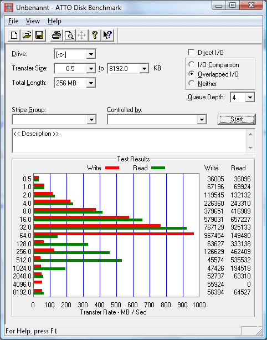Viewport: 267px width, 340px height.
Task: Click the ATTO application icon in title bar
Action: [9, 8]
